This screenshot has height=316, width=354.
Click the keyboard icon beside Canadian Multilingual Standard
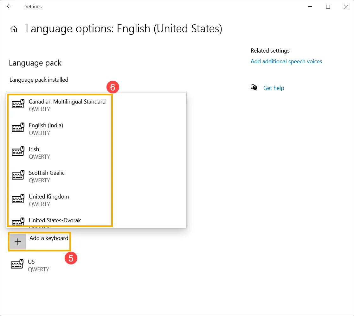(18, 104)
